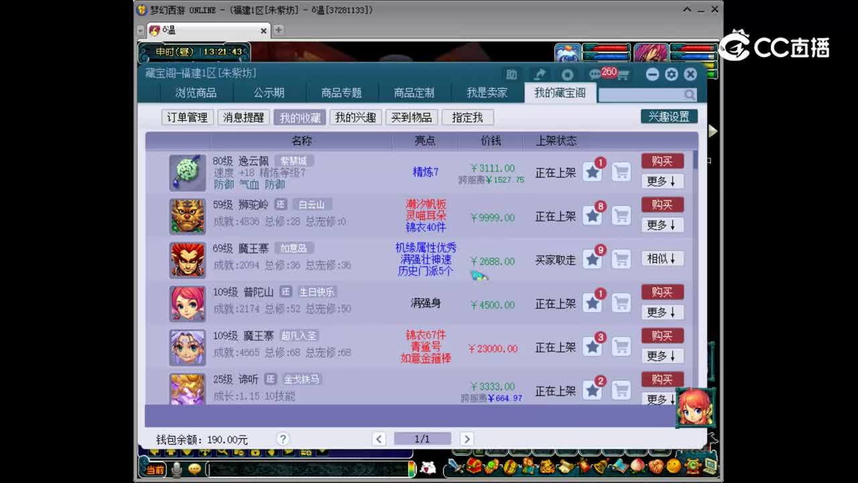Screen dimensions: 858x483
Task: Expand 相似 dropdown for 69级 魔王寨
Action: point(662,258)
